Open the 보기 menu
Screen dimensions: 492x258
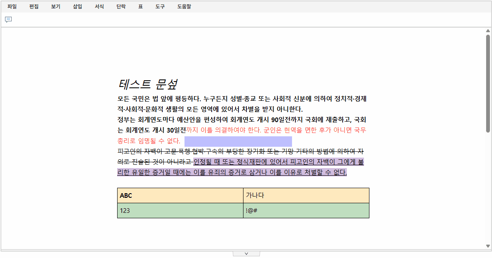55,6
